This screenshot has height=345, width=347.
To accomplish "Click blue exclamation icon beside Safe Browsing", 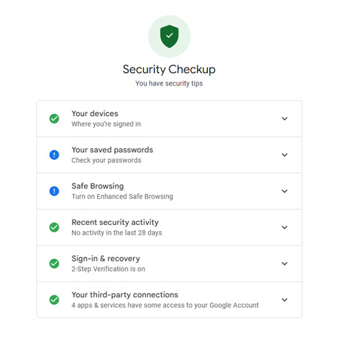I will [x=54, y=191].
